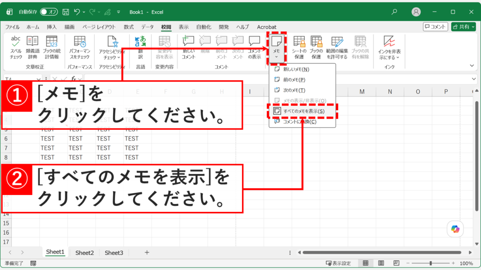The image size is (481, 270).
Task: Select the Sheet1 tab
Action: pos(55,252)
